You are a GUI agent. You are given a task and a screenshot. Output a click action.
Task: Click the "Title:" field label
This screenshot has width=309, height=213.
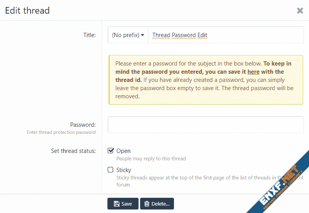(x=90, y=35)
